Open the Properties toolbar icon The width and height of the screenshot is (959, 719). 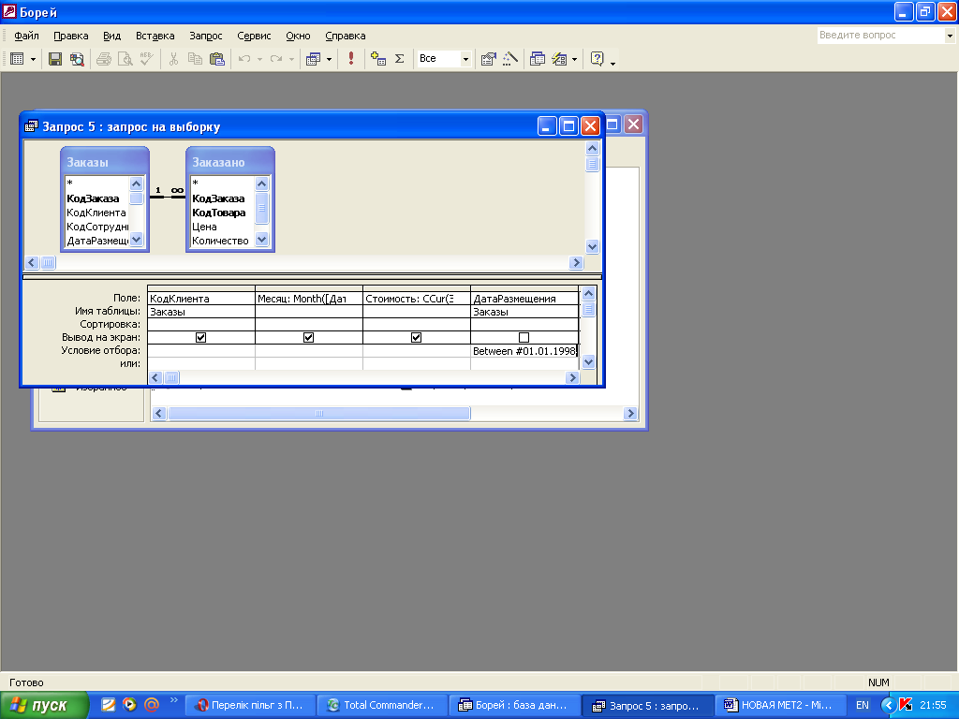click(x=488, y=59)
